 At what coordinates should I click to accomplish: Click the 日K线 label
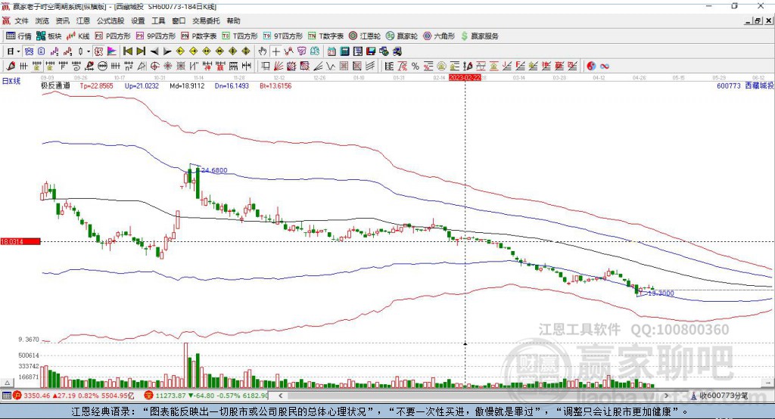(11, 81)
